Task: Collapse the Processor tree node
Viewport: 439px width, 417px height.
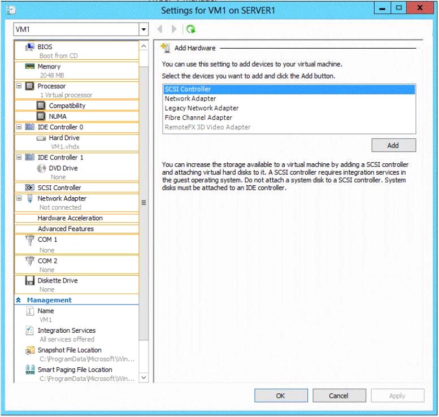Action: pos(19,86)
